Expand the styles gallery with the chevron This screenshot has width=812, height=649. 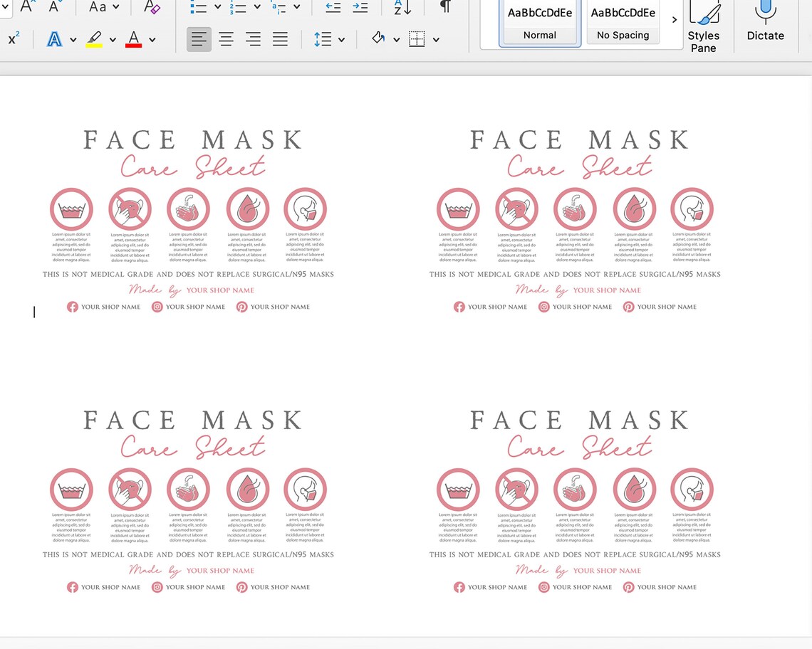[674, 20]
